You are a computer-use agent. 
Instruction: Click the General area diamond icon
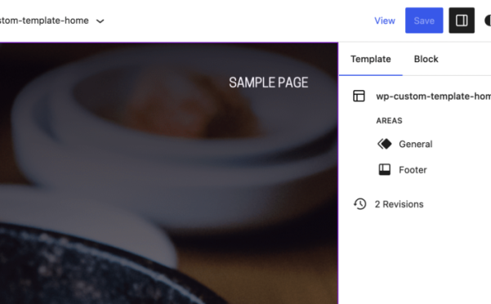tap(384, 144)
